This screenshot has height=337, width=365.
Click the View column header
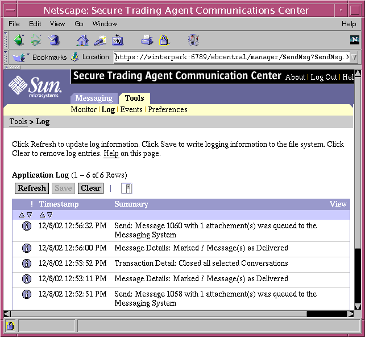[x=338, y=204]
